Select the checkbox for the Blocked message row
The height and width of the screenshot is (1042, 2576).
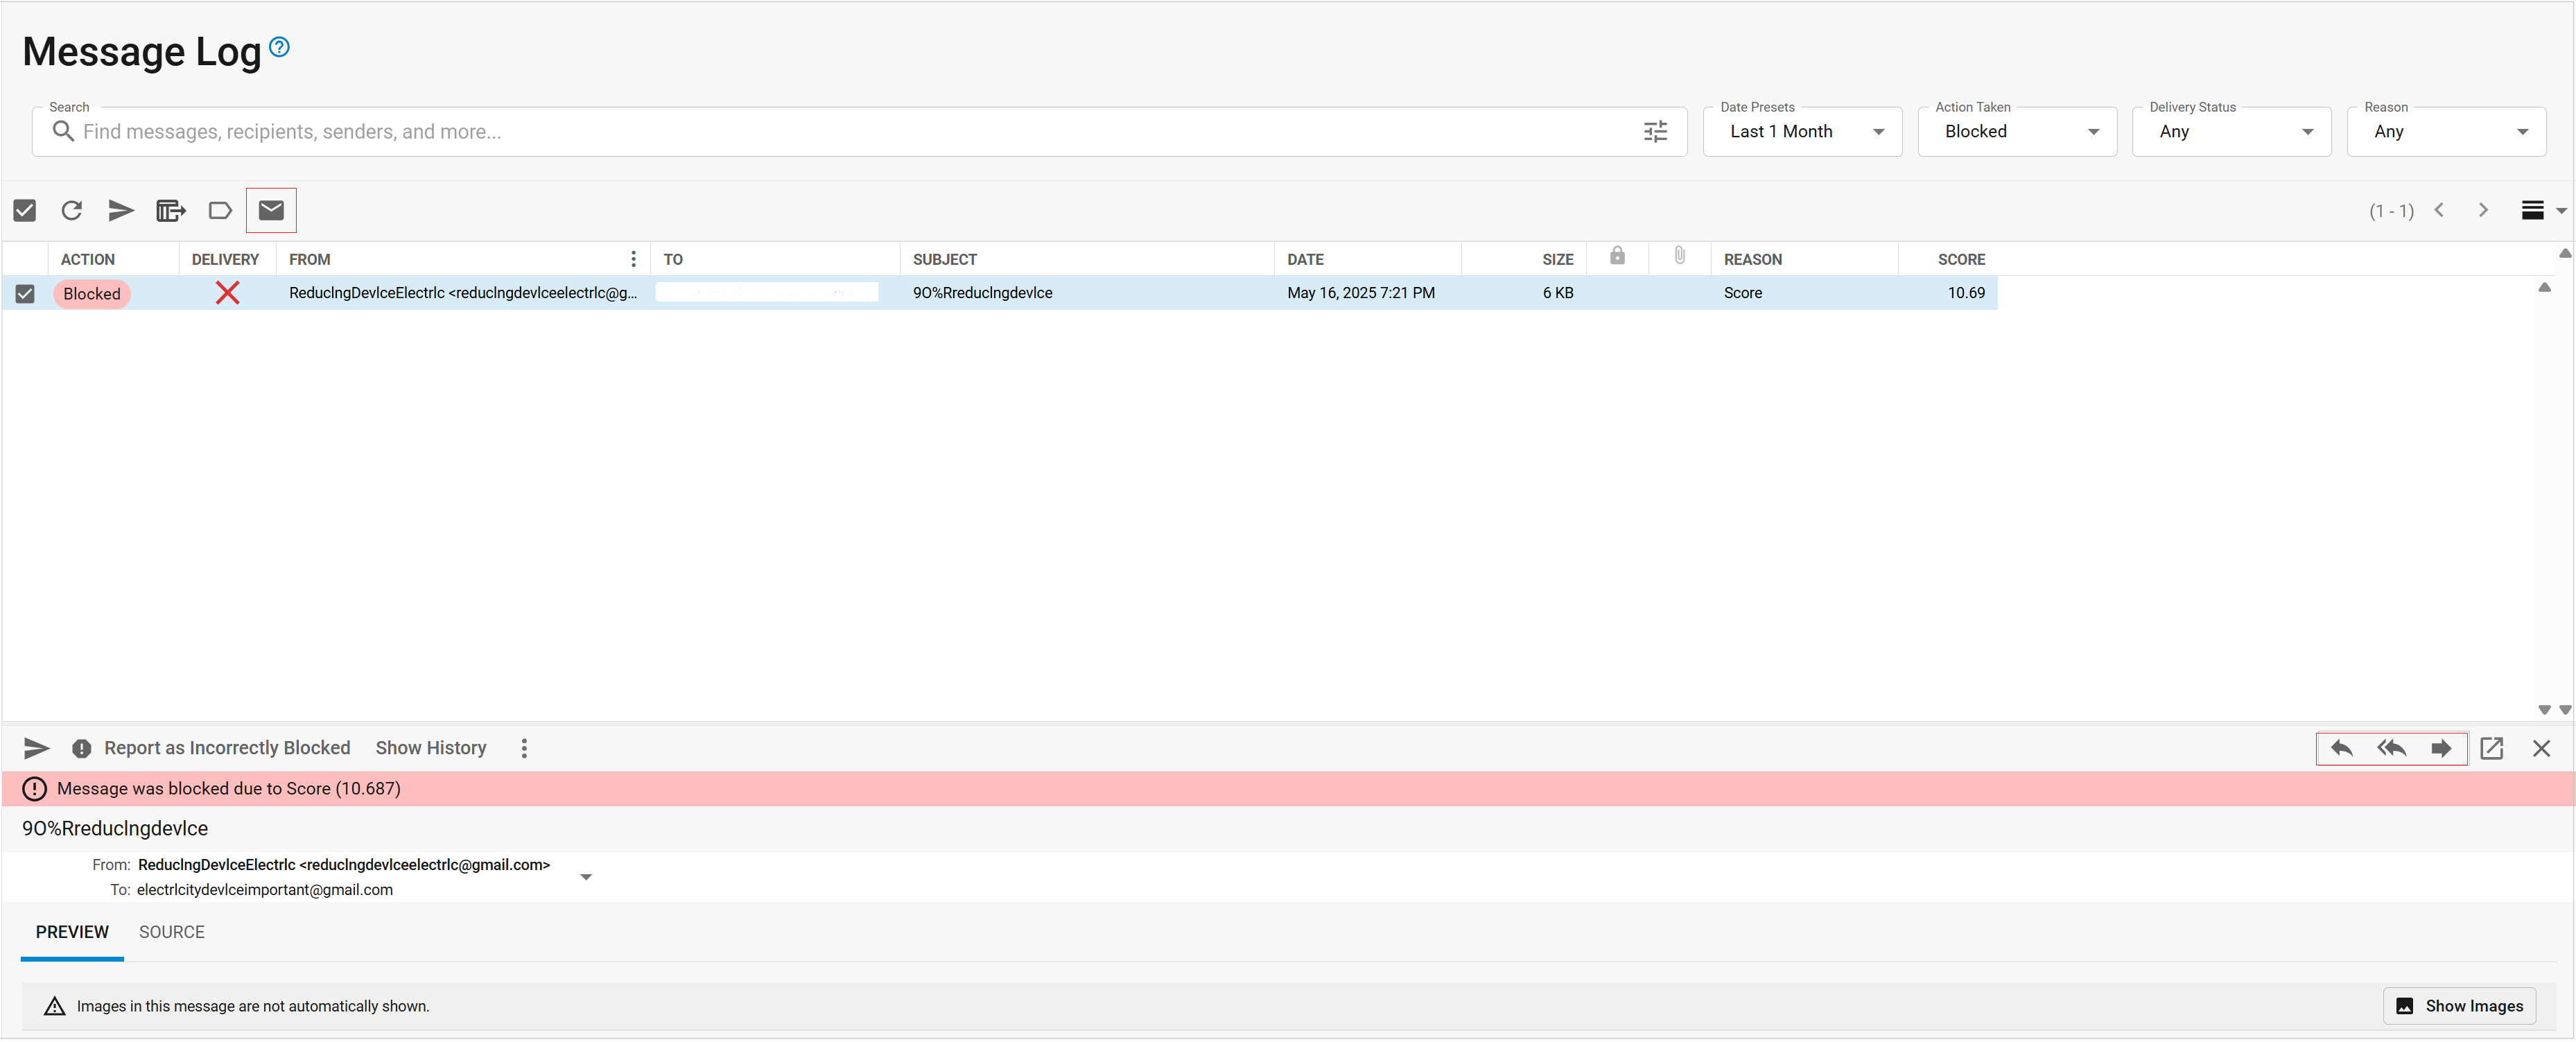click(25, 293)
